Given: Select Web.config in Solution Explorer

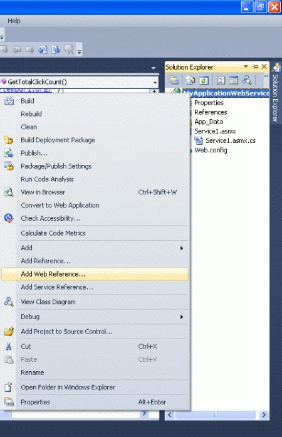Looking at the screenshot, I should coord(211,150).
